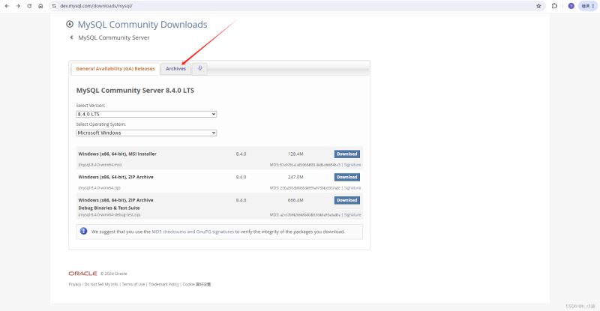Click the Signature link for MSI Installer

coord(352,164)
